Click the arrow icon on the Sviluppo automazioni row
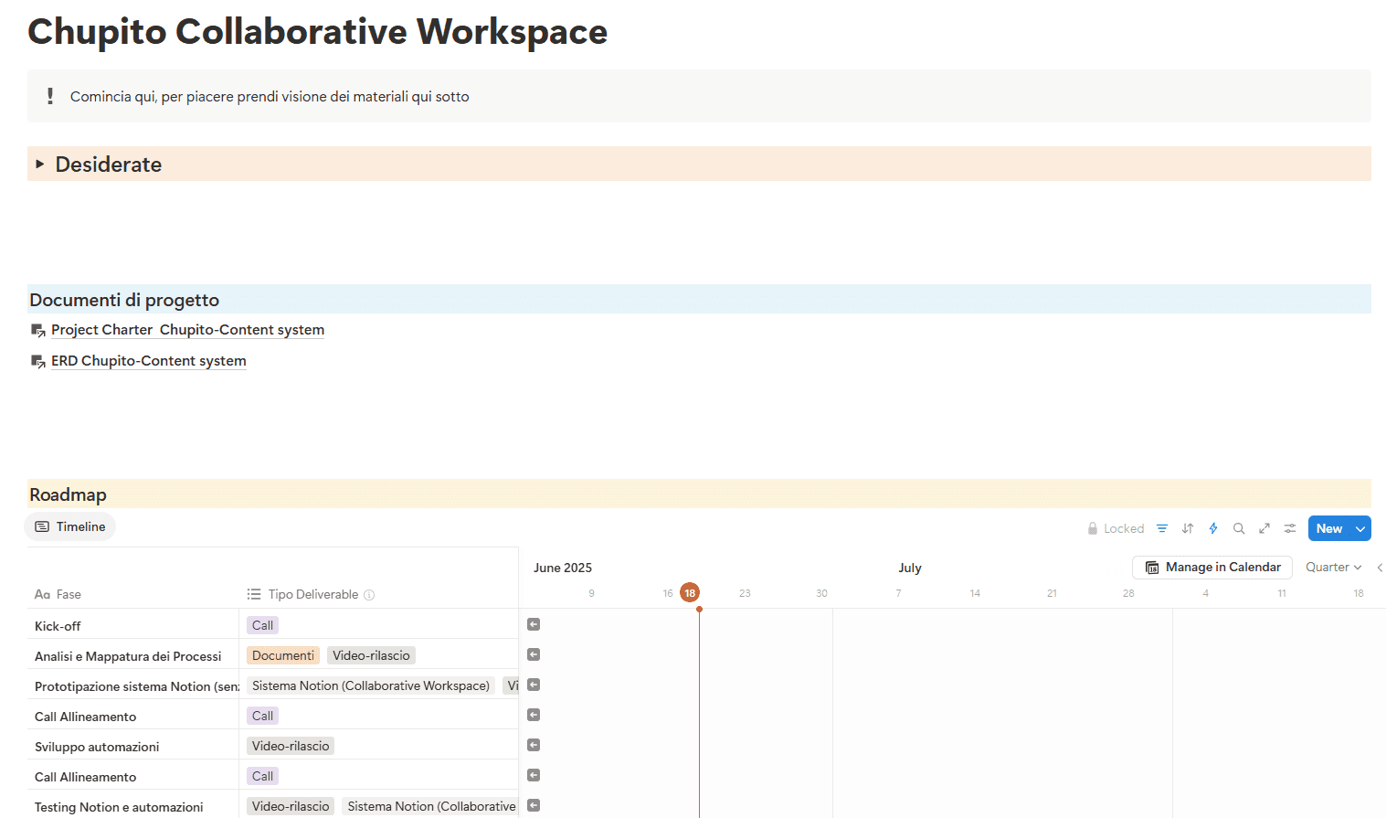The height and width of the screenshot is (818, 1386). point(533,744)
